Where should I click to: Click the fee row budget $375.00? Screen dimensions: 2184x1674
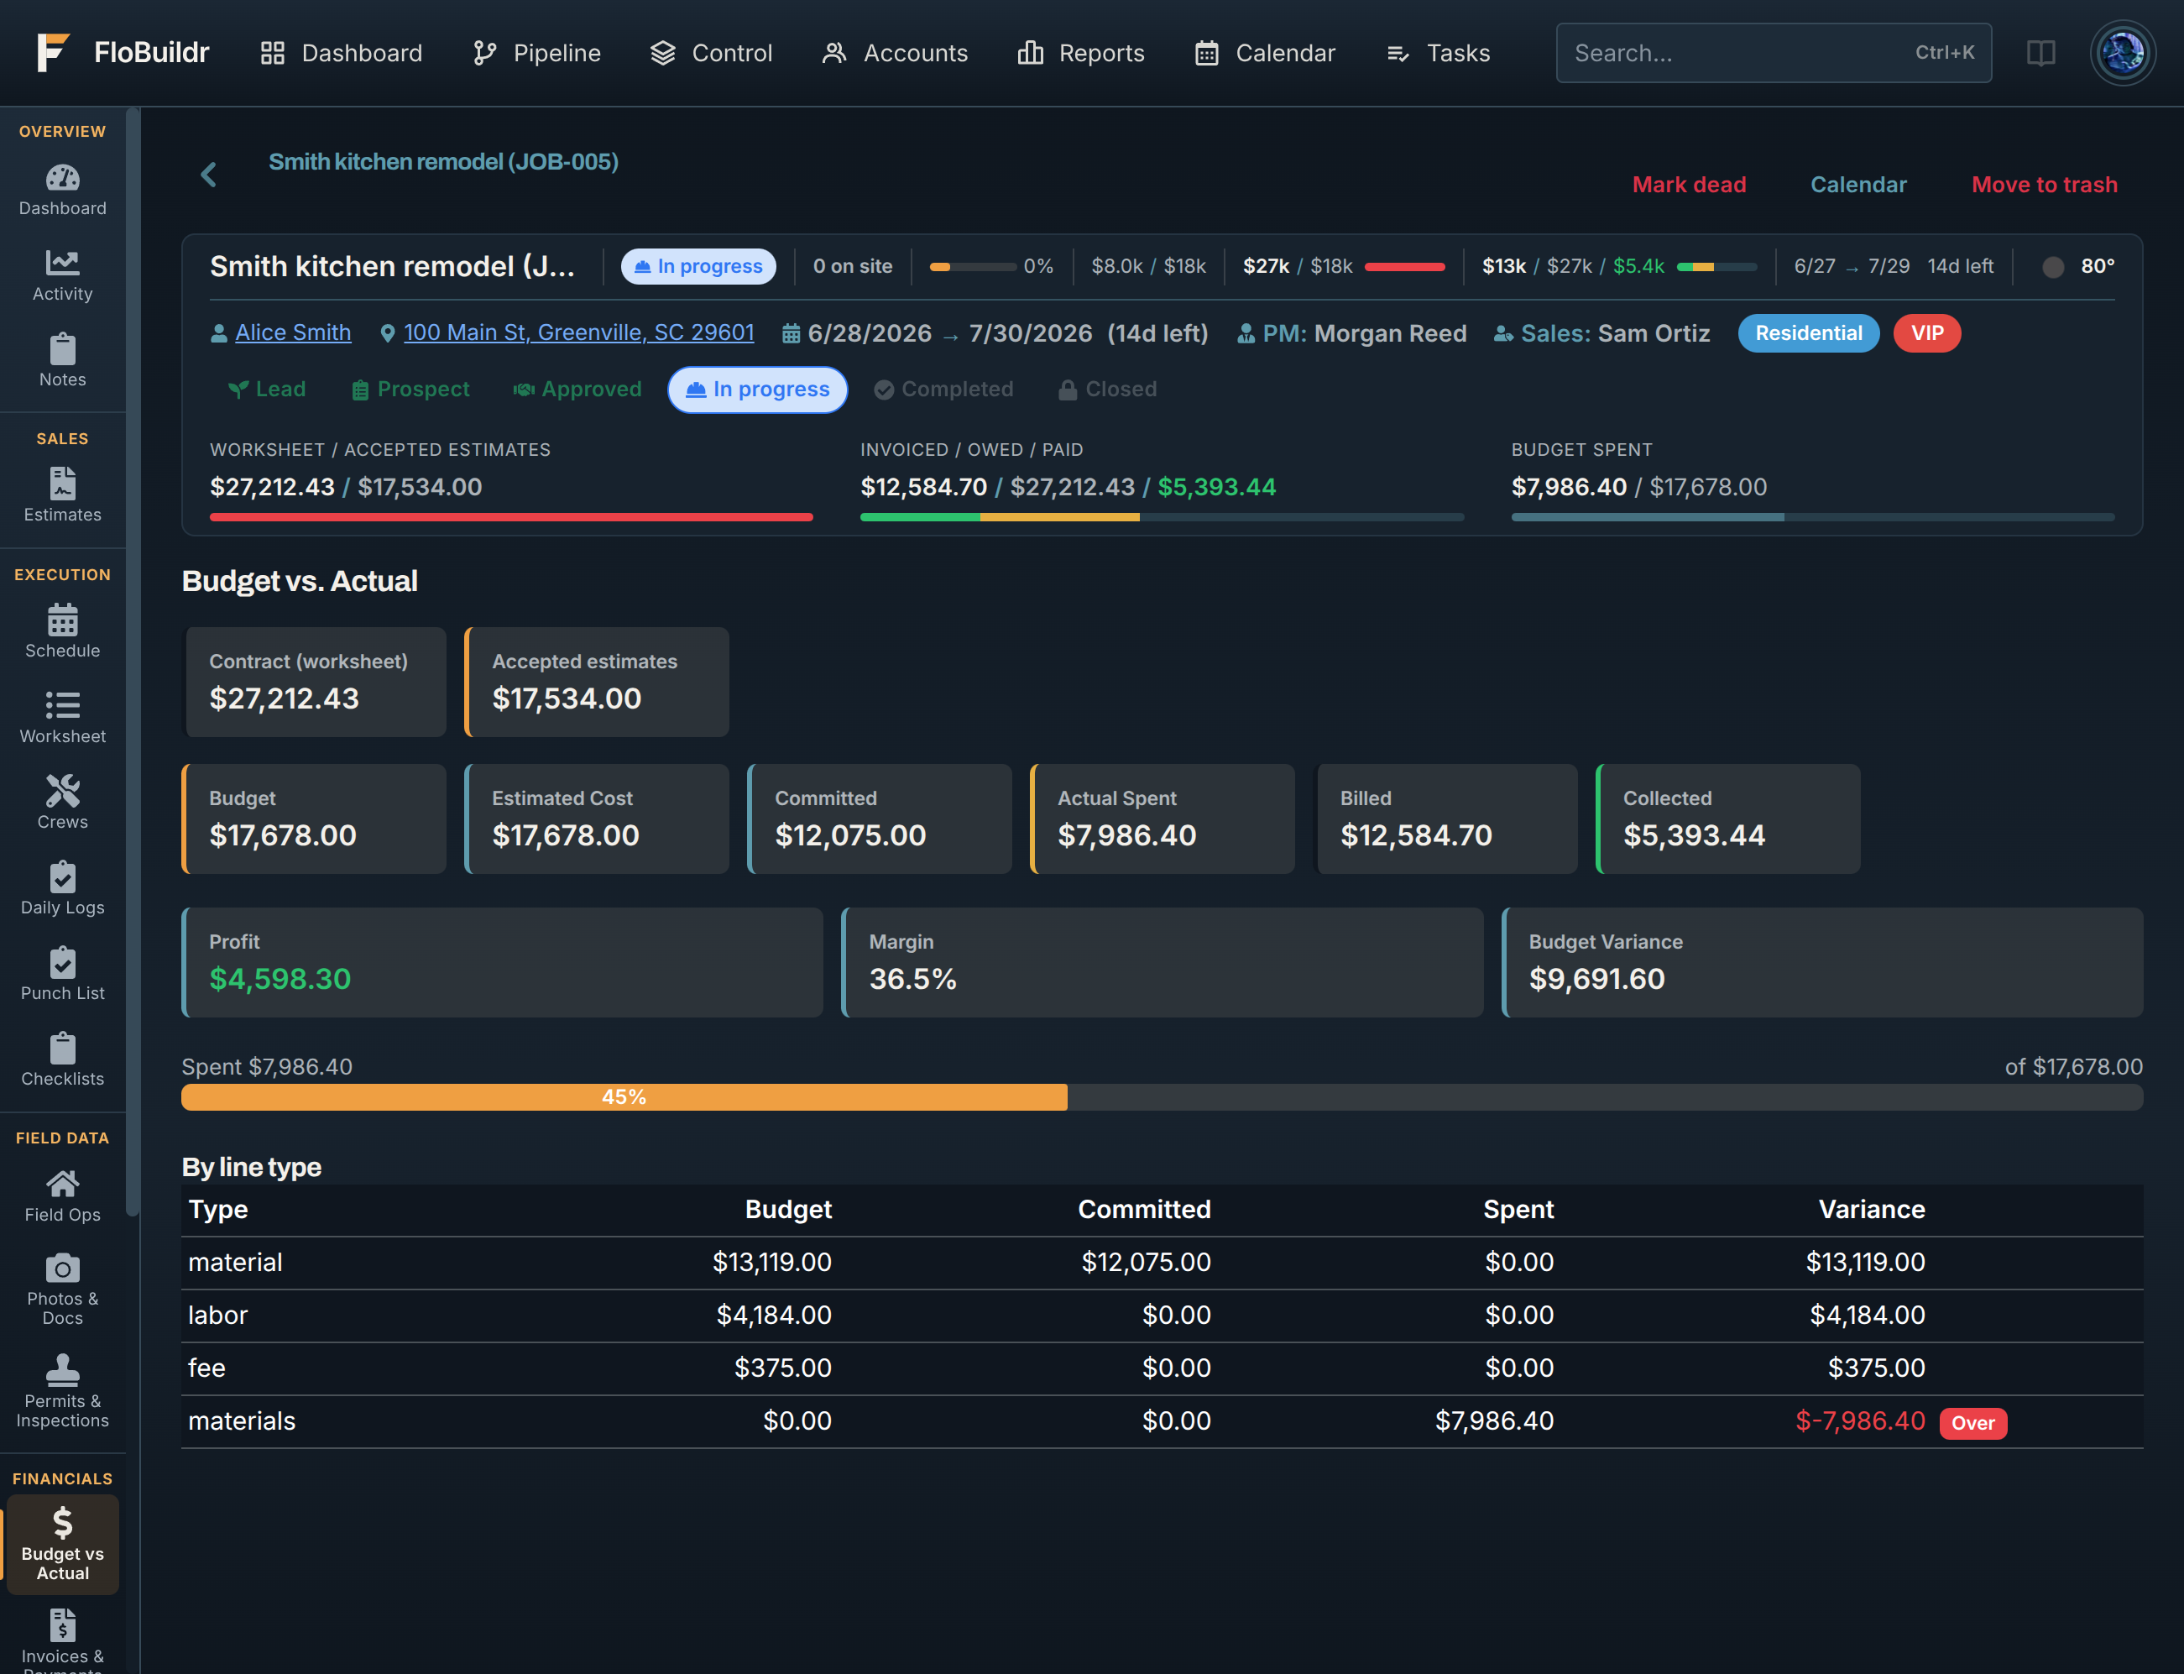tap(782, 1368)
